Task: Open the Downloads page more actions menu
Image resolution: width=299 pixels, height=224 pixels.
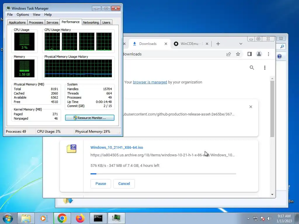Action: (x=265, y=68)
